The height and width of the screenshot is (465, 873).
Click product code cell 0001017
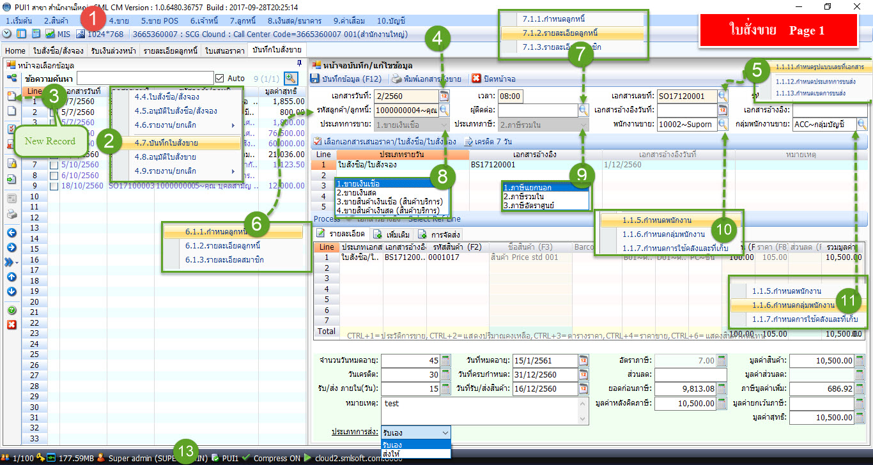457,257
